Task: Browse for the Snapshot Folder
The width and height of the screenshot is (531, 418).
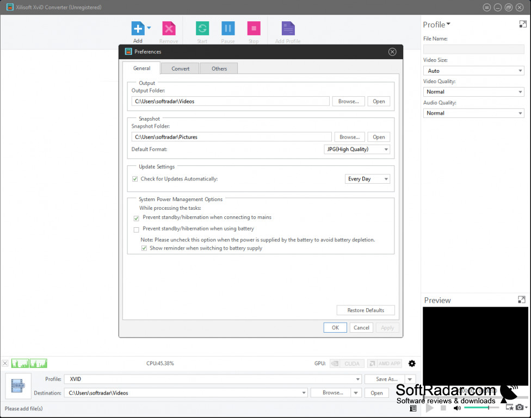Action: [x=349, y=137]
